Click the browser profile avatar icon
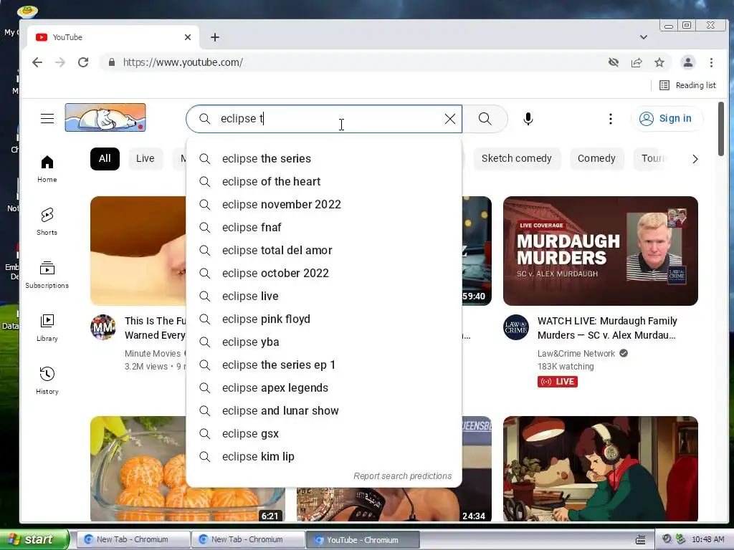This screenshot has height=550, width=734. click(x=687, y=62)
